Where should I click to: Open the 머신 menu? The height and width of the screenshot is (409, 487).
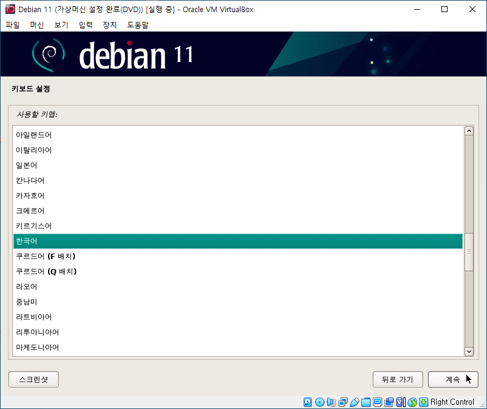click(37, 25)
